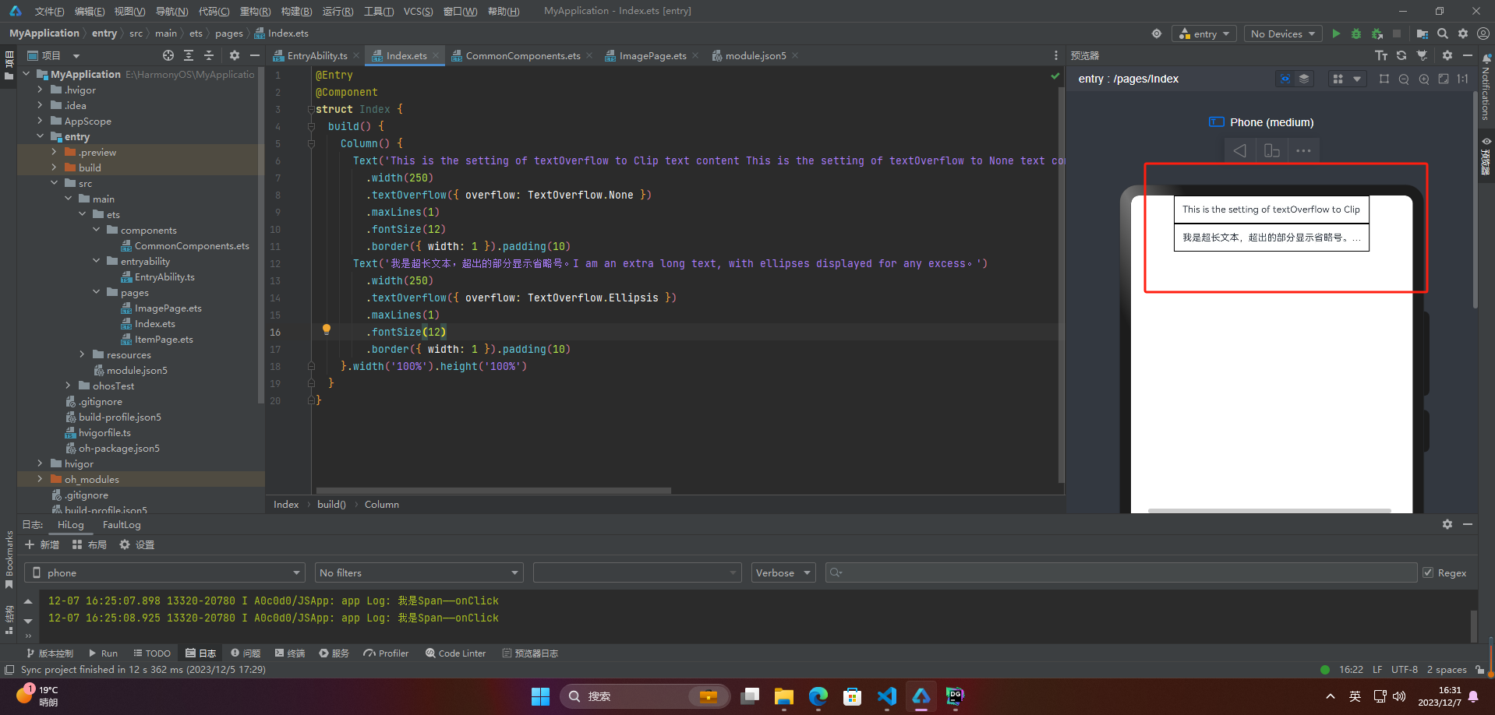Click 设置 settings button in log panel
The height and width of the screenshot is (715, 1495).
137,544
